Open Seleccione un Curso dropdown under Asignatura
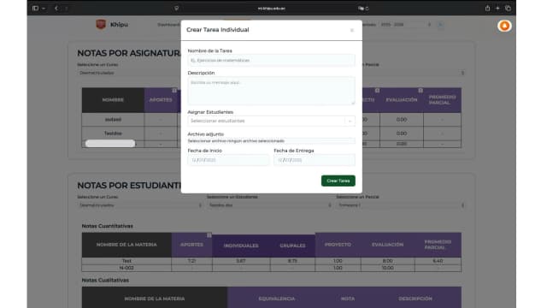Image resolution: width=547 pixels, height=308 pixels. pyautogui.click(x=129, y=73)
